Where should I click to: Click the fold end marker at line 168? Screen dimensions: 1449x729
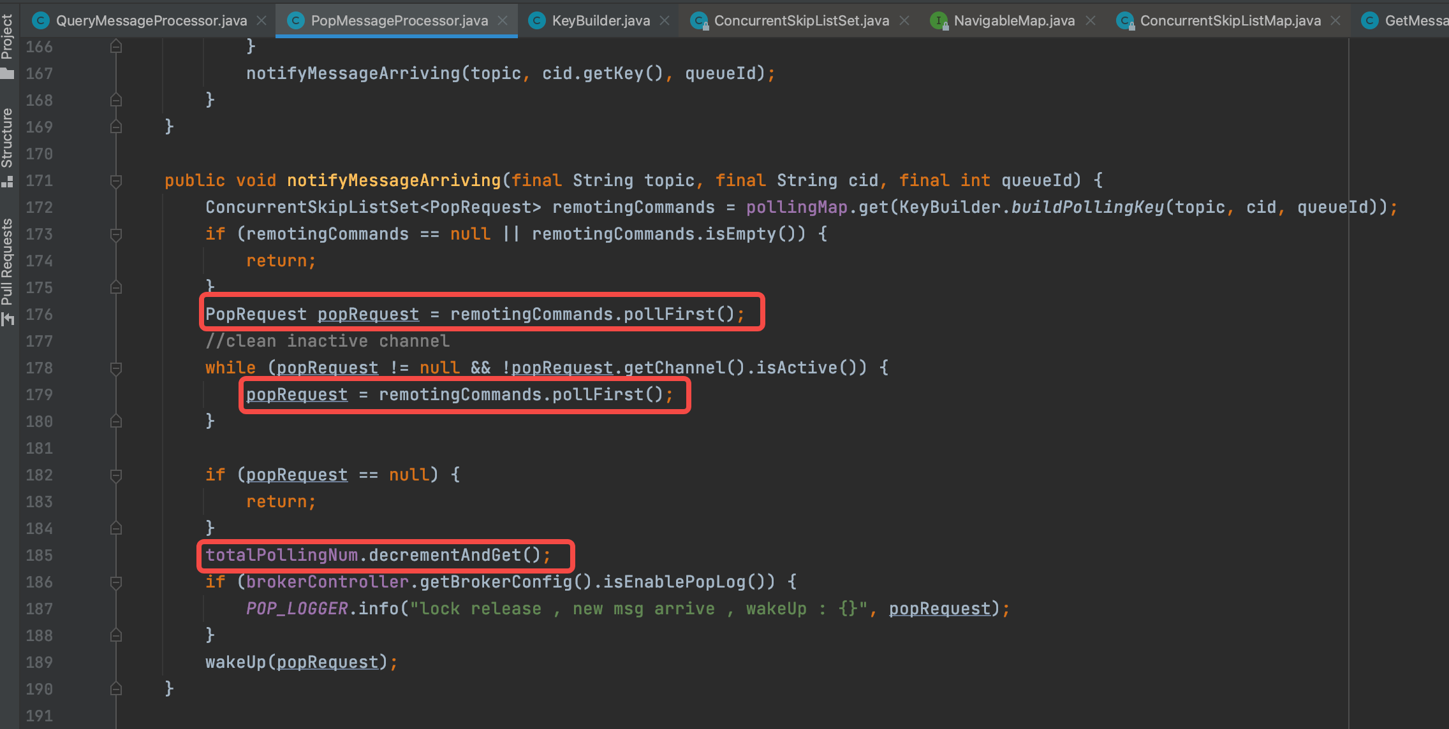[x=116, y=100]
